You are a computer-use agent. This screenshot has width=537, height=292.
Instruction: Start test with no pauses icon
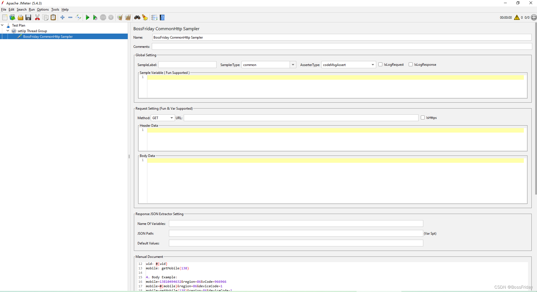[95, 17]
